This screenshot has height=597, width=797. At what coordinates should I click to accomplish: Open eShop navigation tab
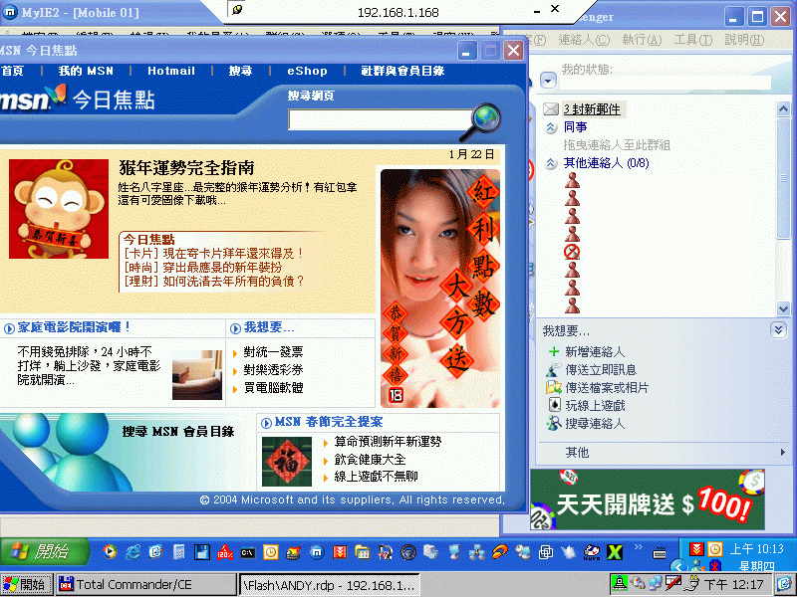click(x=307, y=71)
